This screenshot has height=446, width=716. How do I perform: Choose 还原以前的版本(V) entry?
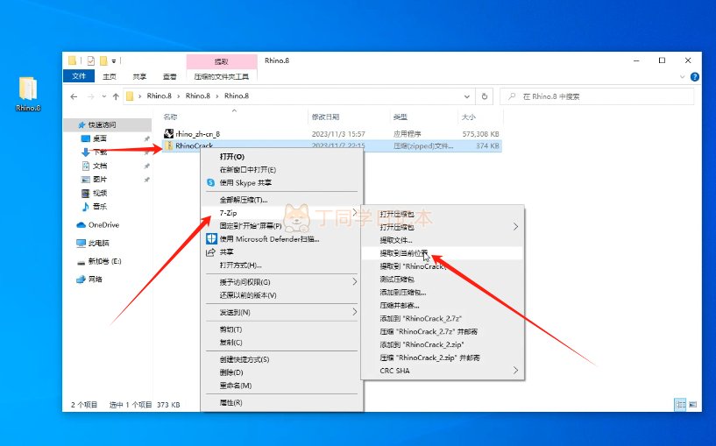pyautogui.click(x=281, y=295)
